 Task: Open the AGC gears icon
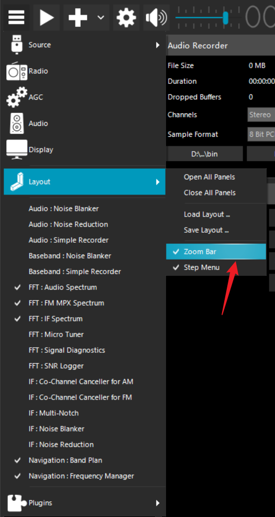16,97
